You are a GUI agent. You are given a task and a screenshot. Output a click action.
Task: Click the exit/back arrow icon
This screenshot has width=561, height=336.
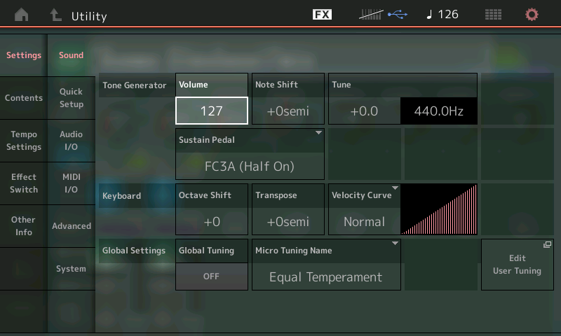(x=55, y=15)
